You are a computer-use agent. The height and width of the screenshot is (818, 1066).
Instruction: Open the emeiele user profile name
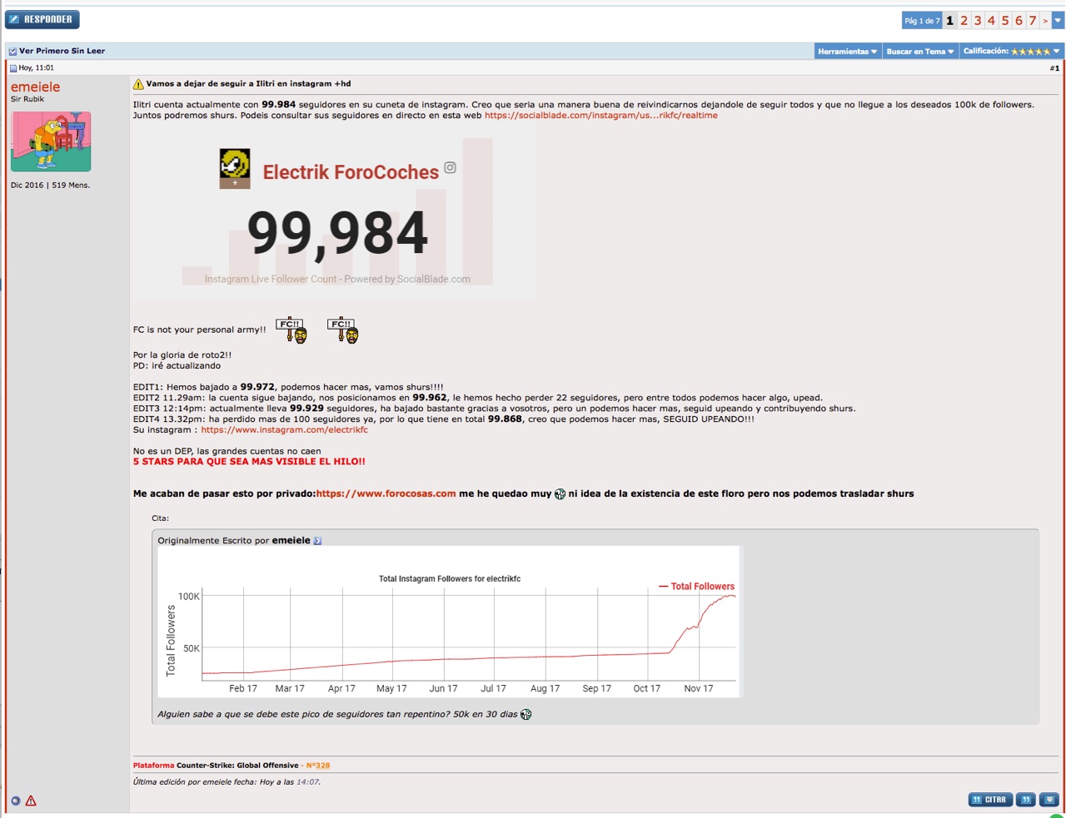pos(35,87)
